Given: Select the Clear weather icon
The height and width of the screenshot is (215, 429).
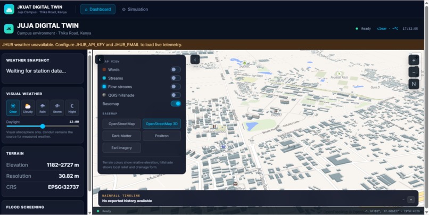Looking at the screenshot, I should [x=13, y=108].
